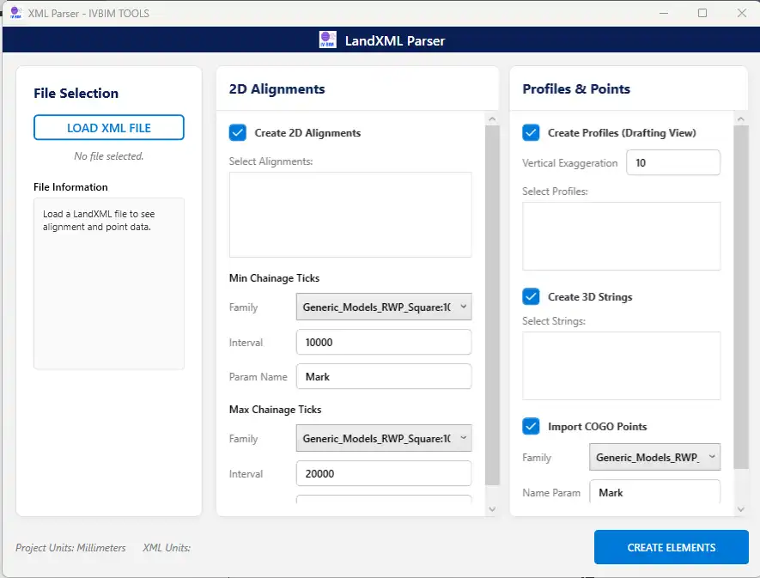Close the XML Parser window
This screenshot has height=578, width=760.
pos(741,13)
